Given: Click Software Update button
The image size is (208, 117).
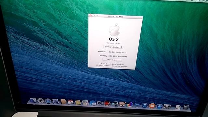Looking at the screenshot, I should tap(113, 47).
